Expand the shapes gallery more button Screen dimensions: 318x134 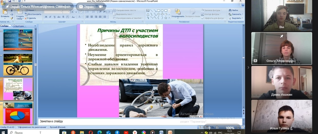tap(169, 18)
